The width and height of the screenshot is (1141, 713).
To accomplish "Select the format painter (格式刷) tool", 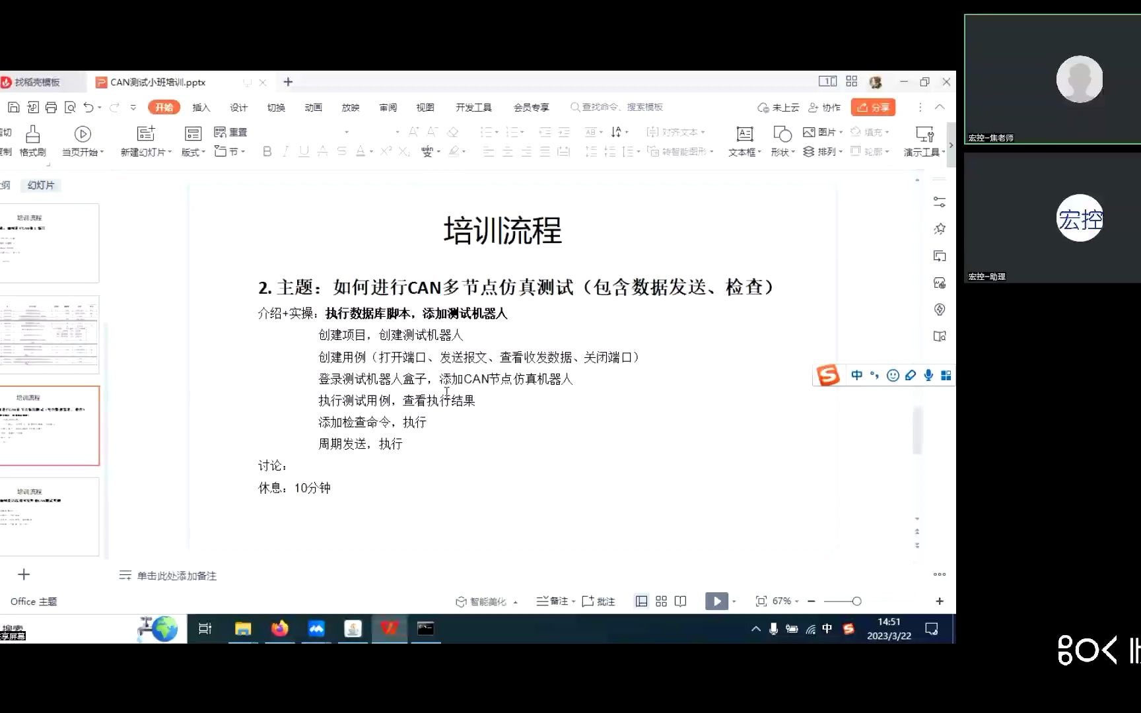I will [31, 141].
